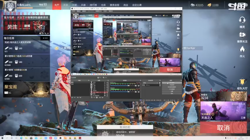Pop out the OBS Scenes dock
This screenshot has width=250, height=140.
(x=89, y=81)
